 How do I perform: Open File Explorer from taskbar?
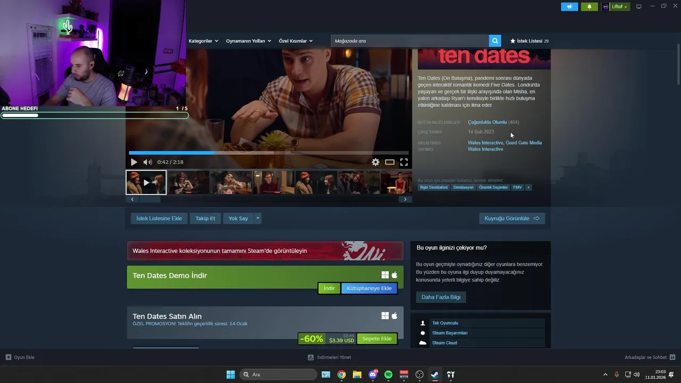click(x=357, y=374)
